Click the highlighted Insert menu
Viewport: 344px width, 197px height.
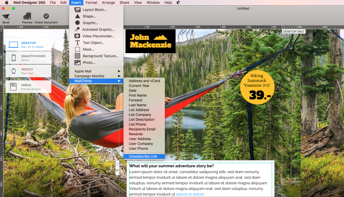click(76, 3)
